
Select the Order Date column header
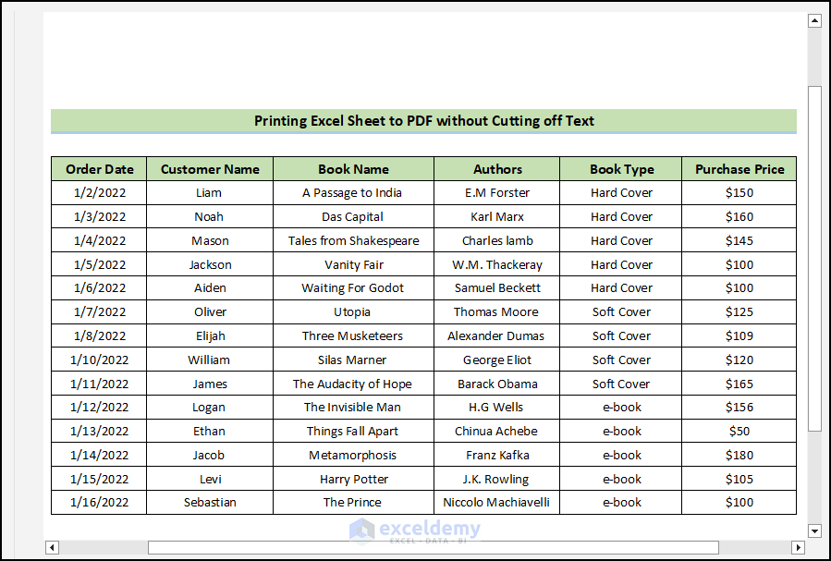click(99, 169)
